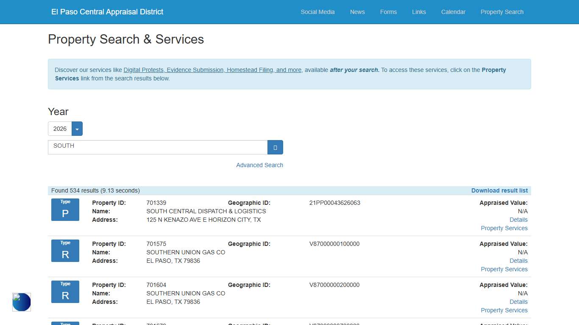View Details for South Central Dispatch & Logistics

click(518, 220)
